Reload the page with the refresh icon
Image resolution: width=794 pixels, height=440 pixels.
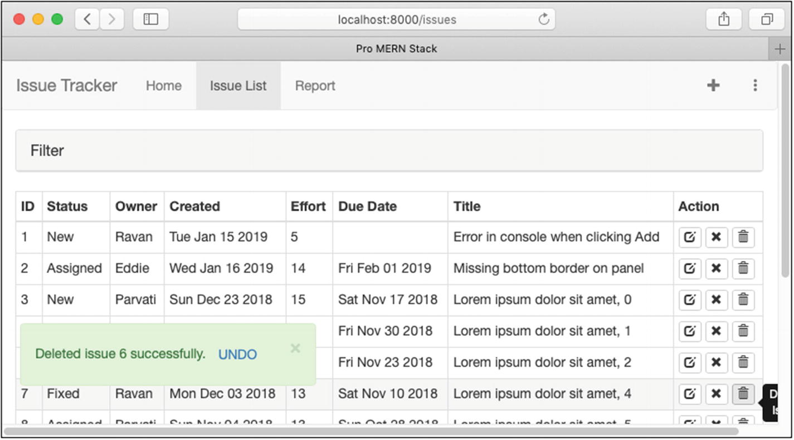[x=544, y=19]
